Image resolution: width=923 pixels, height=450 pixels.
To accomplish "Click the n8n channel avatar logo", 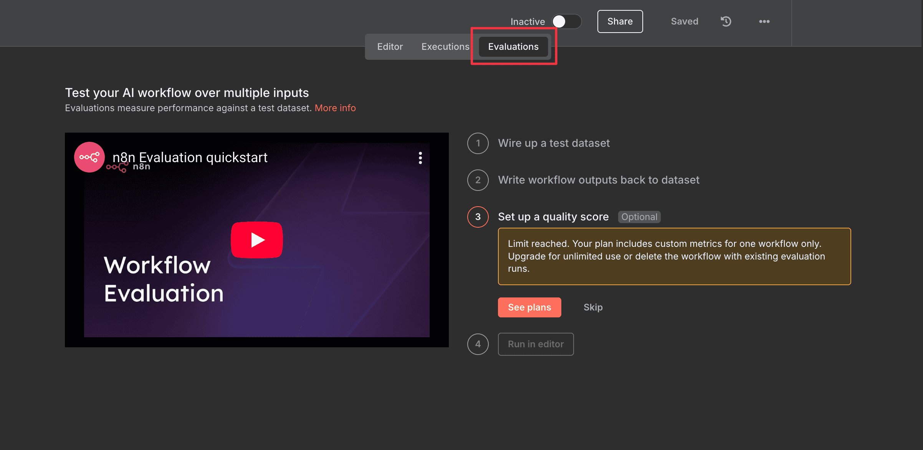I will 89,157.
